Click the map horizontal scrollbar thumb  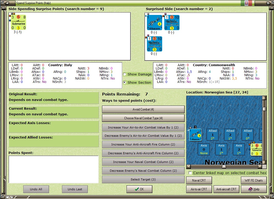pos(224,167)
